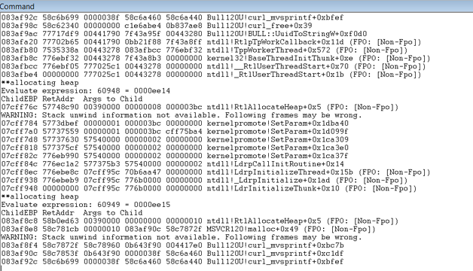
Task: Click the 70b6aa47 argument value
Action: [x=142, y=172]
